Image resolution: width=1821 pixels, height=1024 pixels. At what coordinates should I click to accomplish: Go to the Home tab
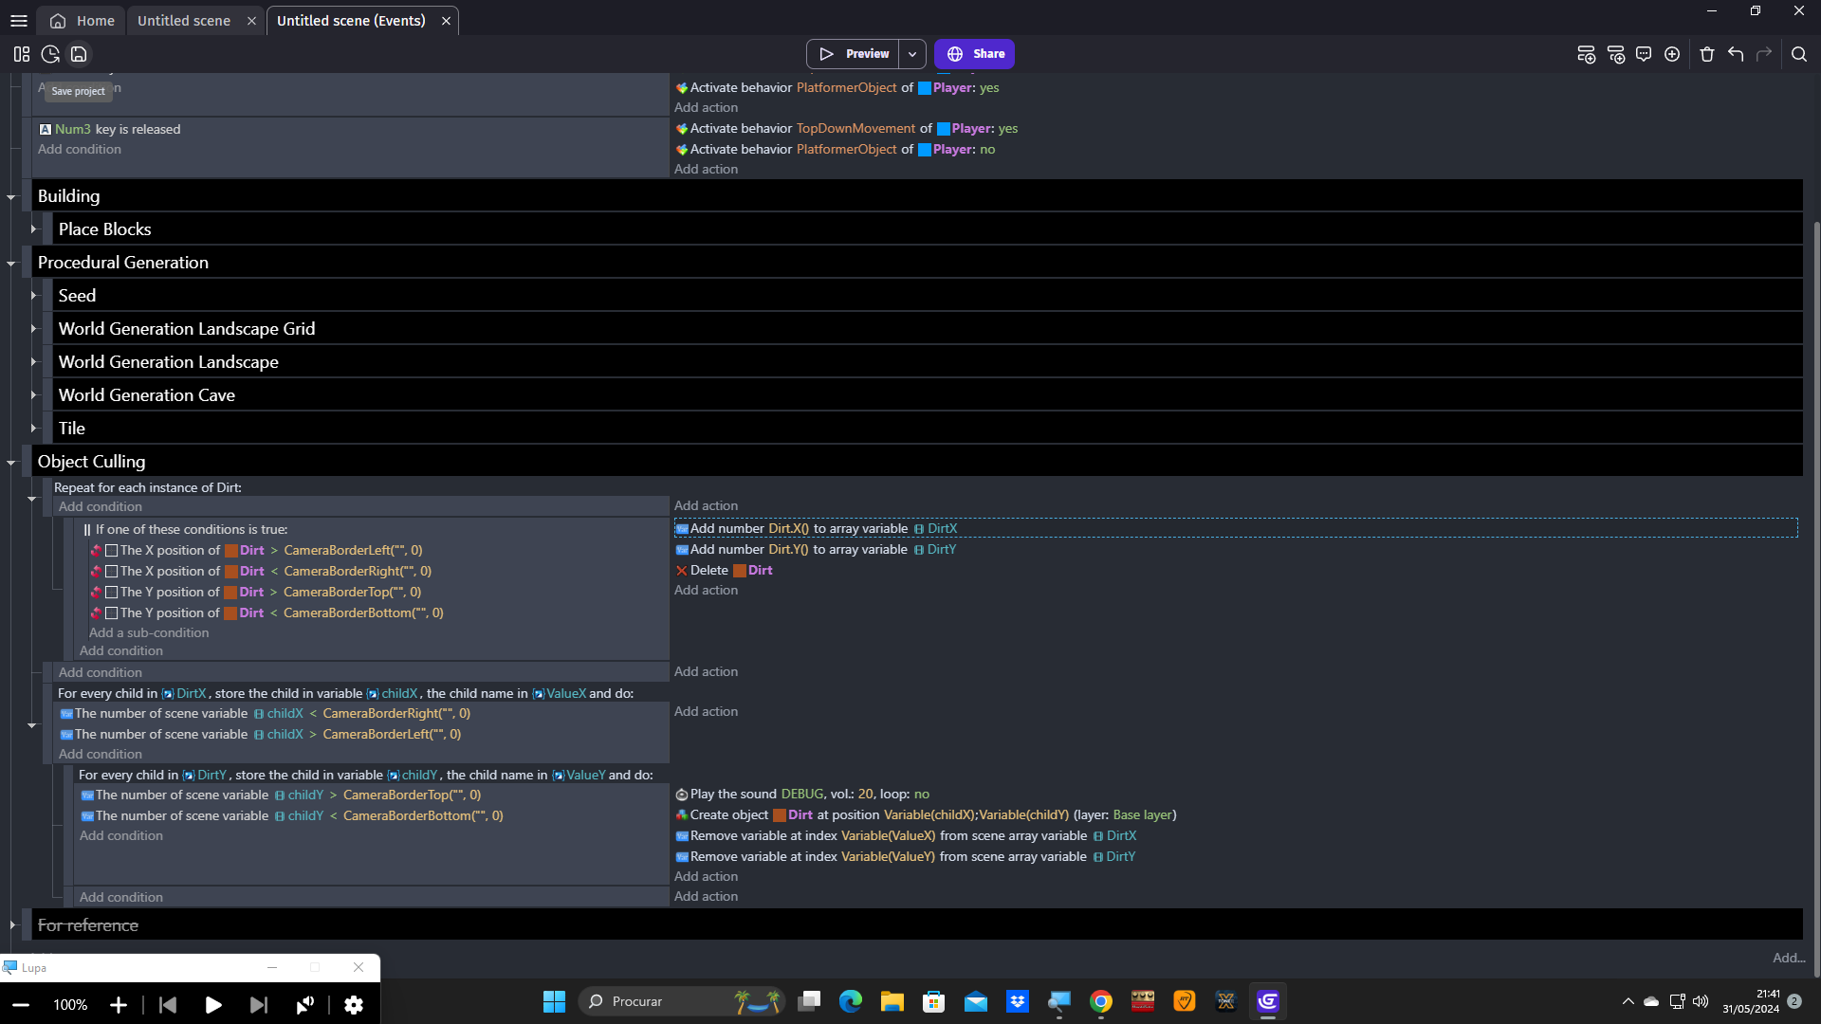[x=83, y=21]
